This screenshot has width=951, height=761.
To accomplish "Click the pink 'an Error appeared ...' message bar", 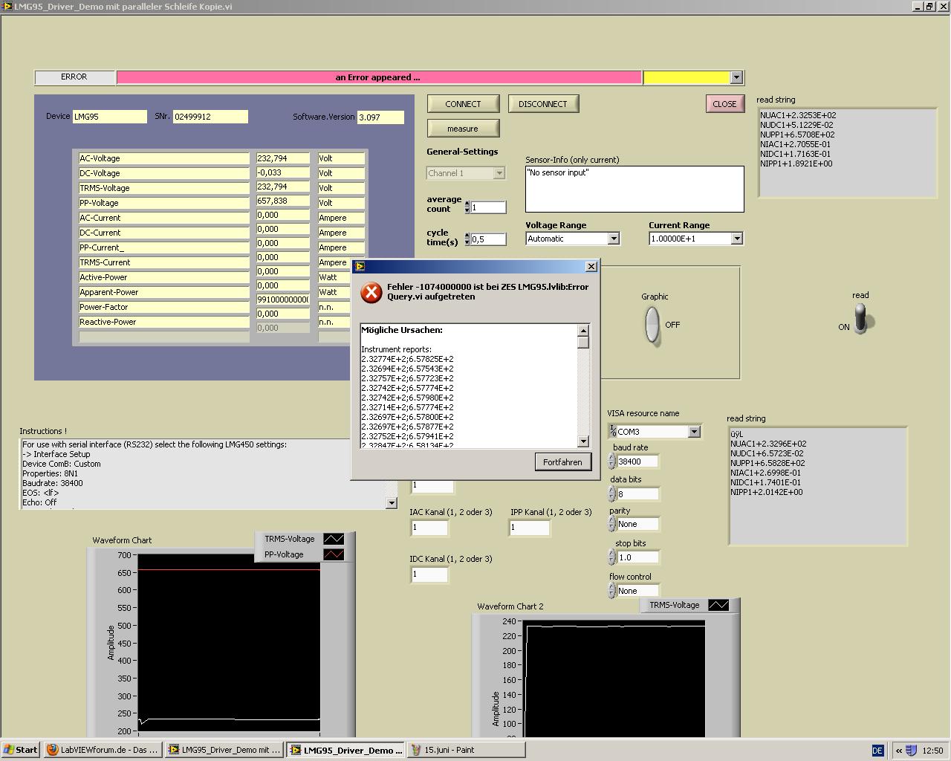I will [x=379, y=77].
